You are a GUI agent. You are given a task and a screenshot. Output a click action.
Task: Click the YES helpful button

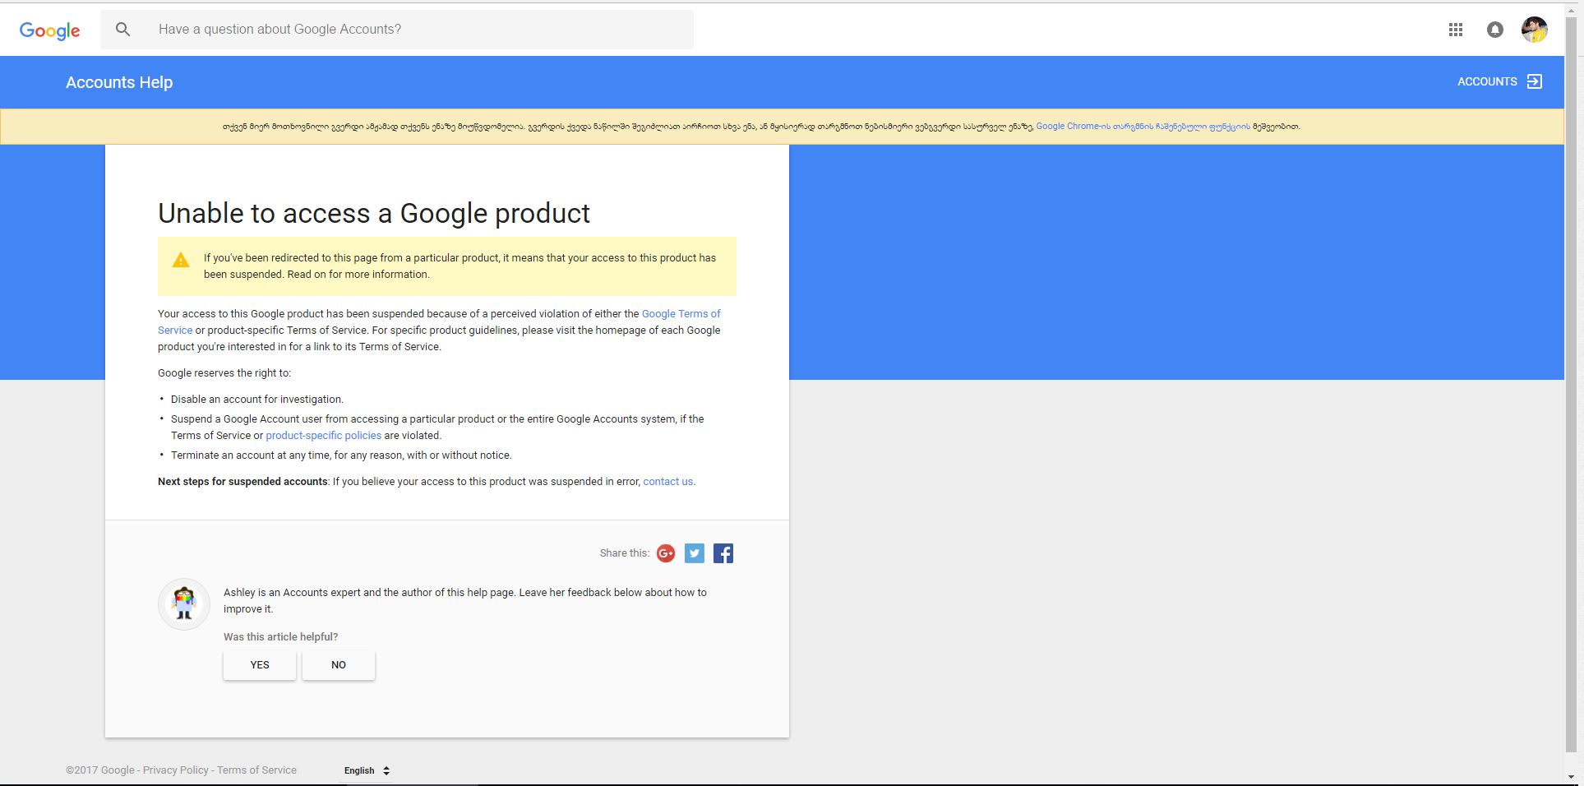click(x=260, y=665)
